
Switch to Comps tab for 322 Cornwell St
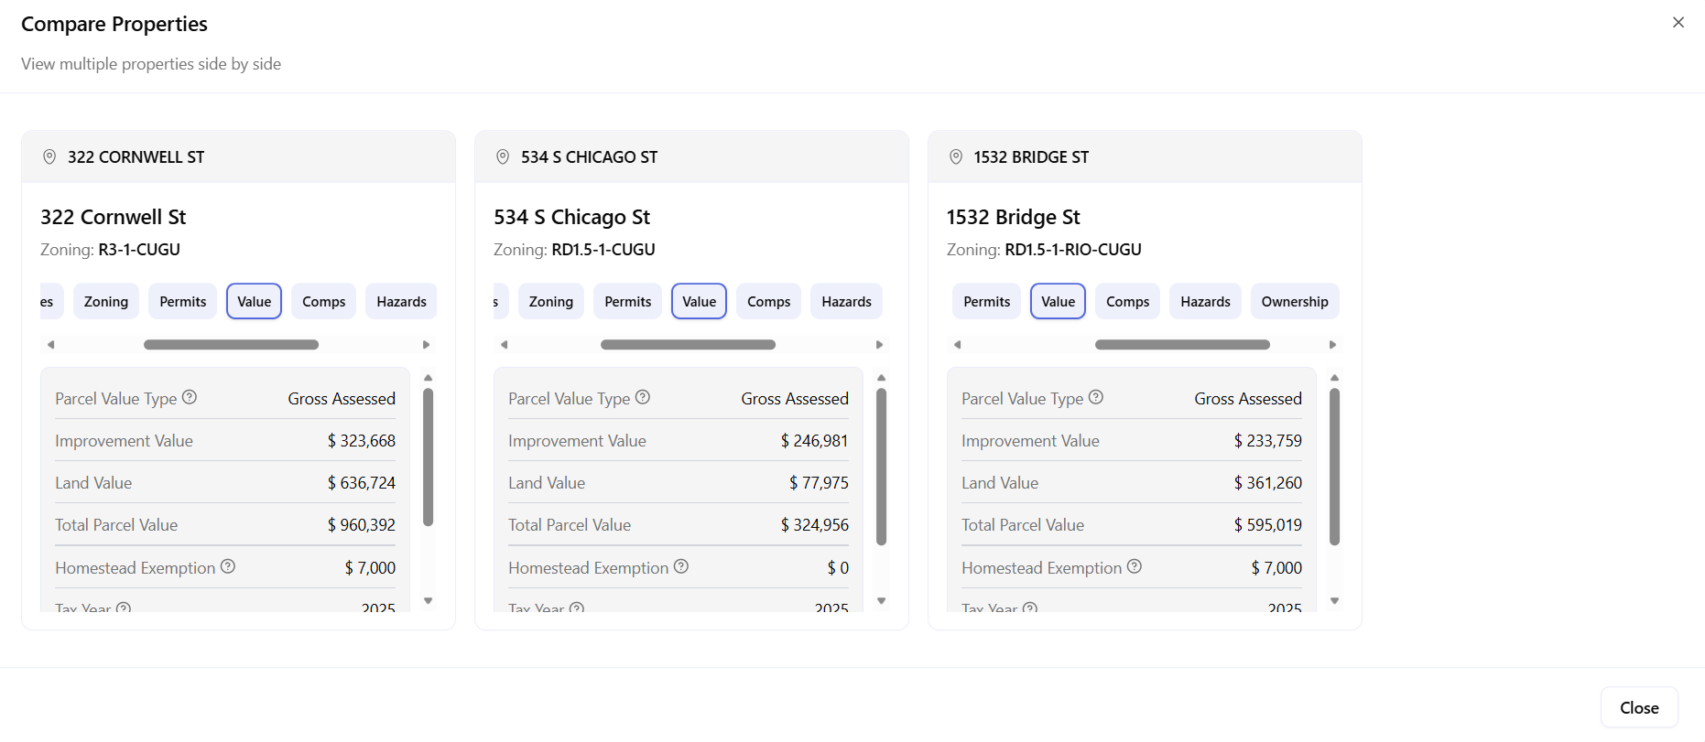(324, 301)
